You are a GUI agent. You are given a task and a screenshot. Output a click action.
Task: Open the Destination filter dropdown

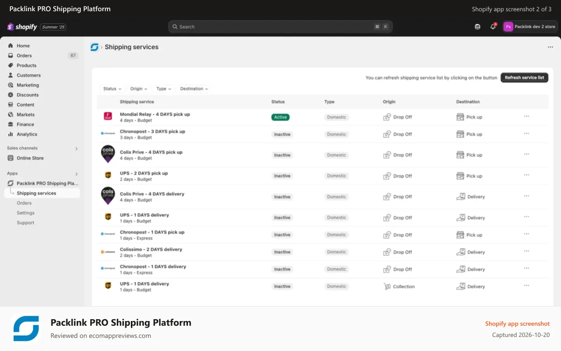[x=194, y=89]
